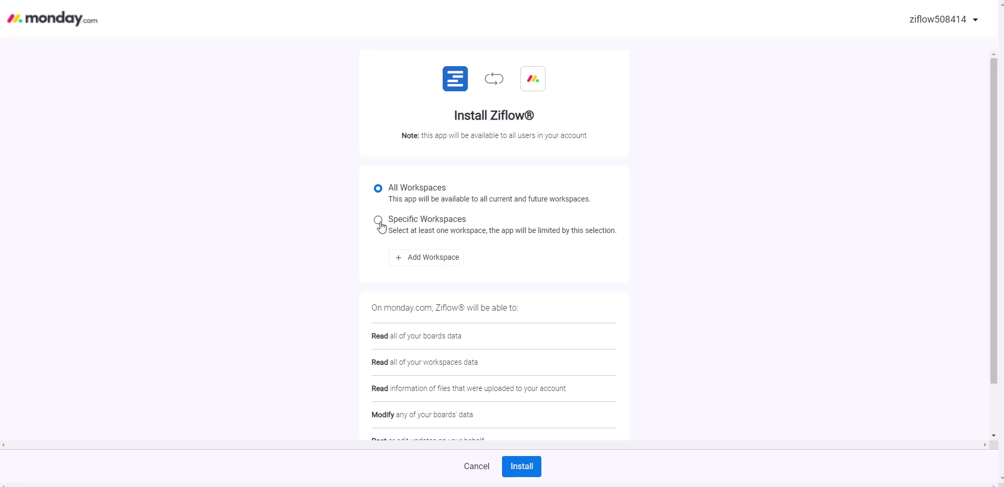
Task: Click the All Workspaces description text
Action: click(x=489, y=199)
